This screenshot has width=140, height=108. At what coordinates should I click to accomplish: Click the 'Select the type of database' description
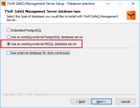click(62, 18)
